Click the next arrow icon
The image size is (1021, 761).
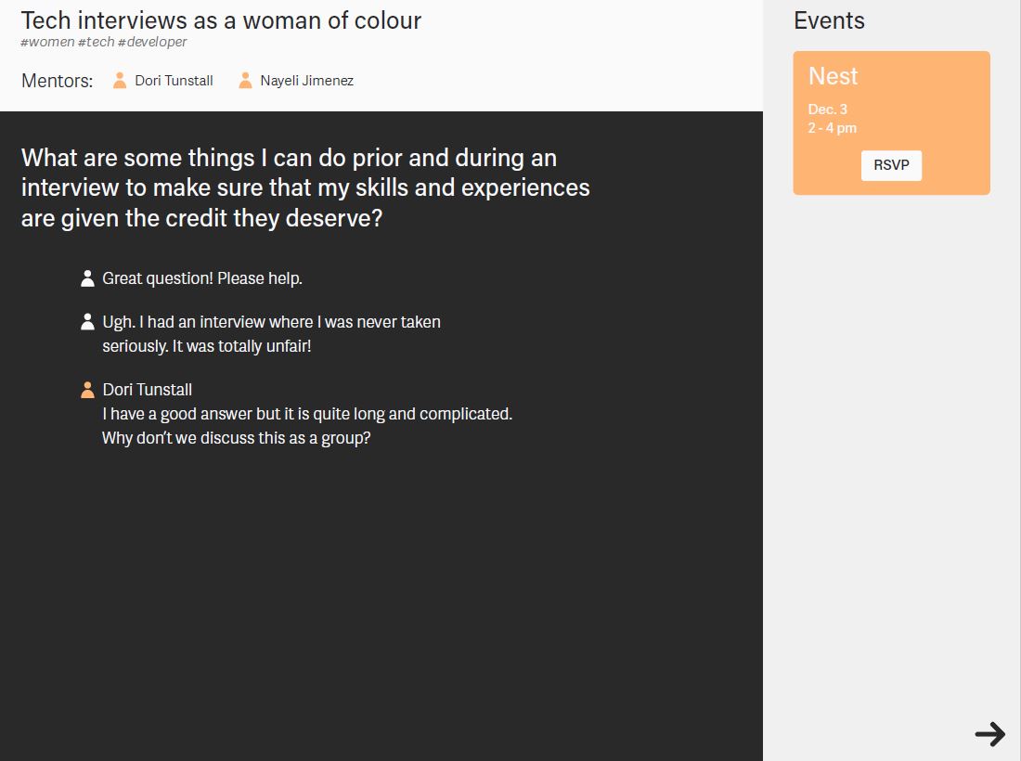click(989, 734)
